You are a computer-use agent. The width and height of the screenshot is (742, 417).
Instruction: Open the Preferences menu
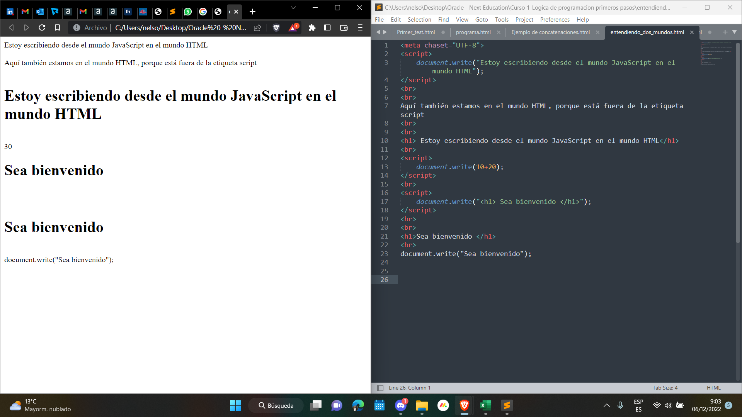point(555,20)
